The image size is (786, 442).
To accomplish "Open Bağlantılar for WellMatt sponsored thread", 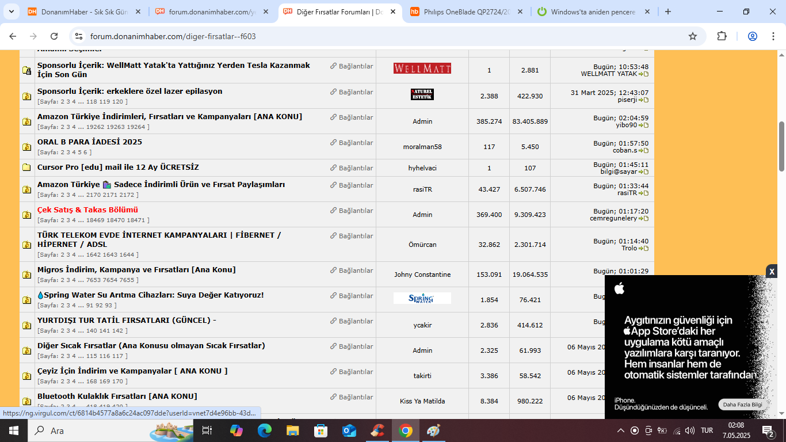I will (352, 66).
